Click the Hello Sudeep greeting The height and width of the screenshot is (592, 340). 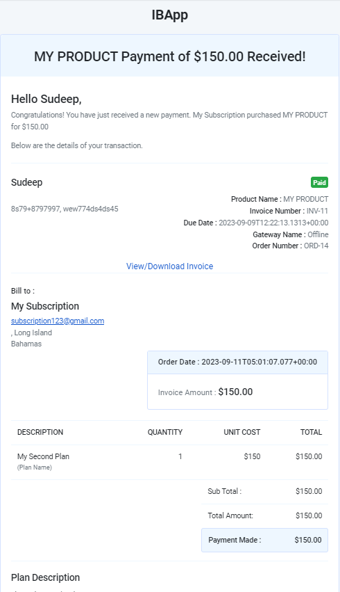tap(46, 99)
